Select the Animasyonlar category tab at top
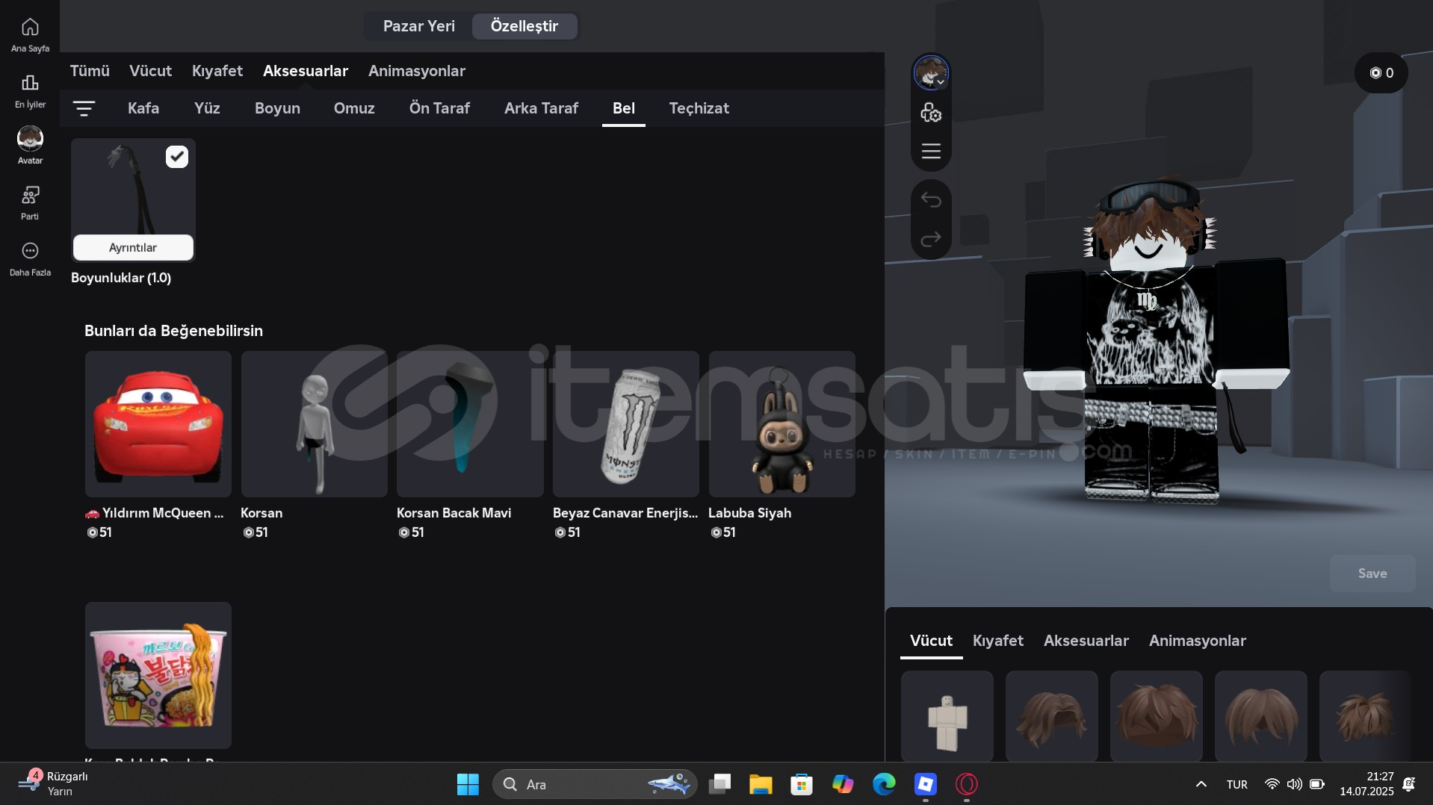1433x805 pixels. tap(417, 71)
